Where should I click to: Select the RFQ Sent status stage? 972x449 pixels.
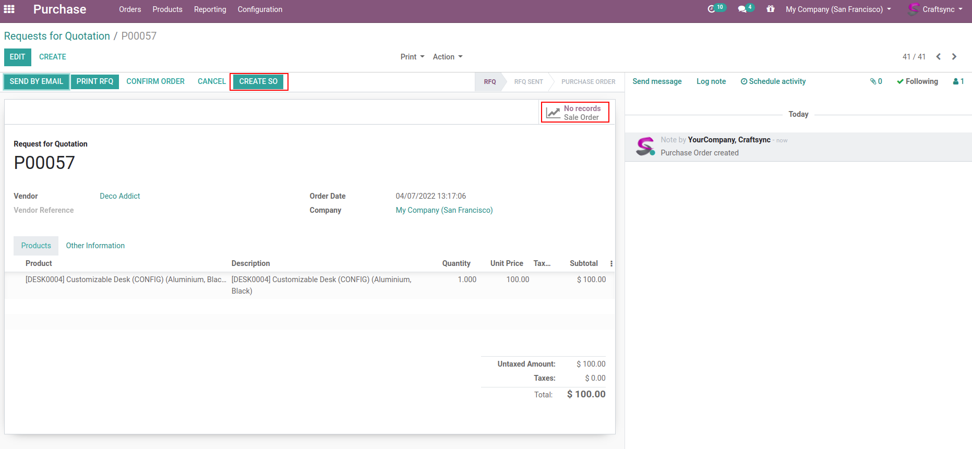[x=528, y=82]
